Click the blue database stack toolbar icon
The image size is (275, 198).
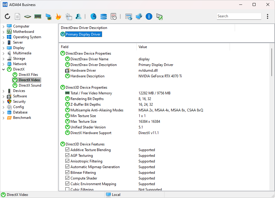point(104,16)
